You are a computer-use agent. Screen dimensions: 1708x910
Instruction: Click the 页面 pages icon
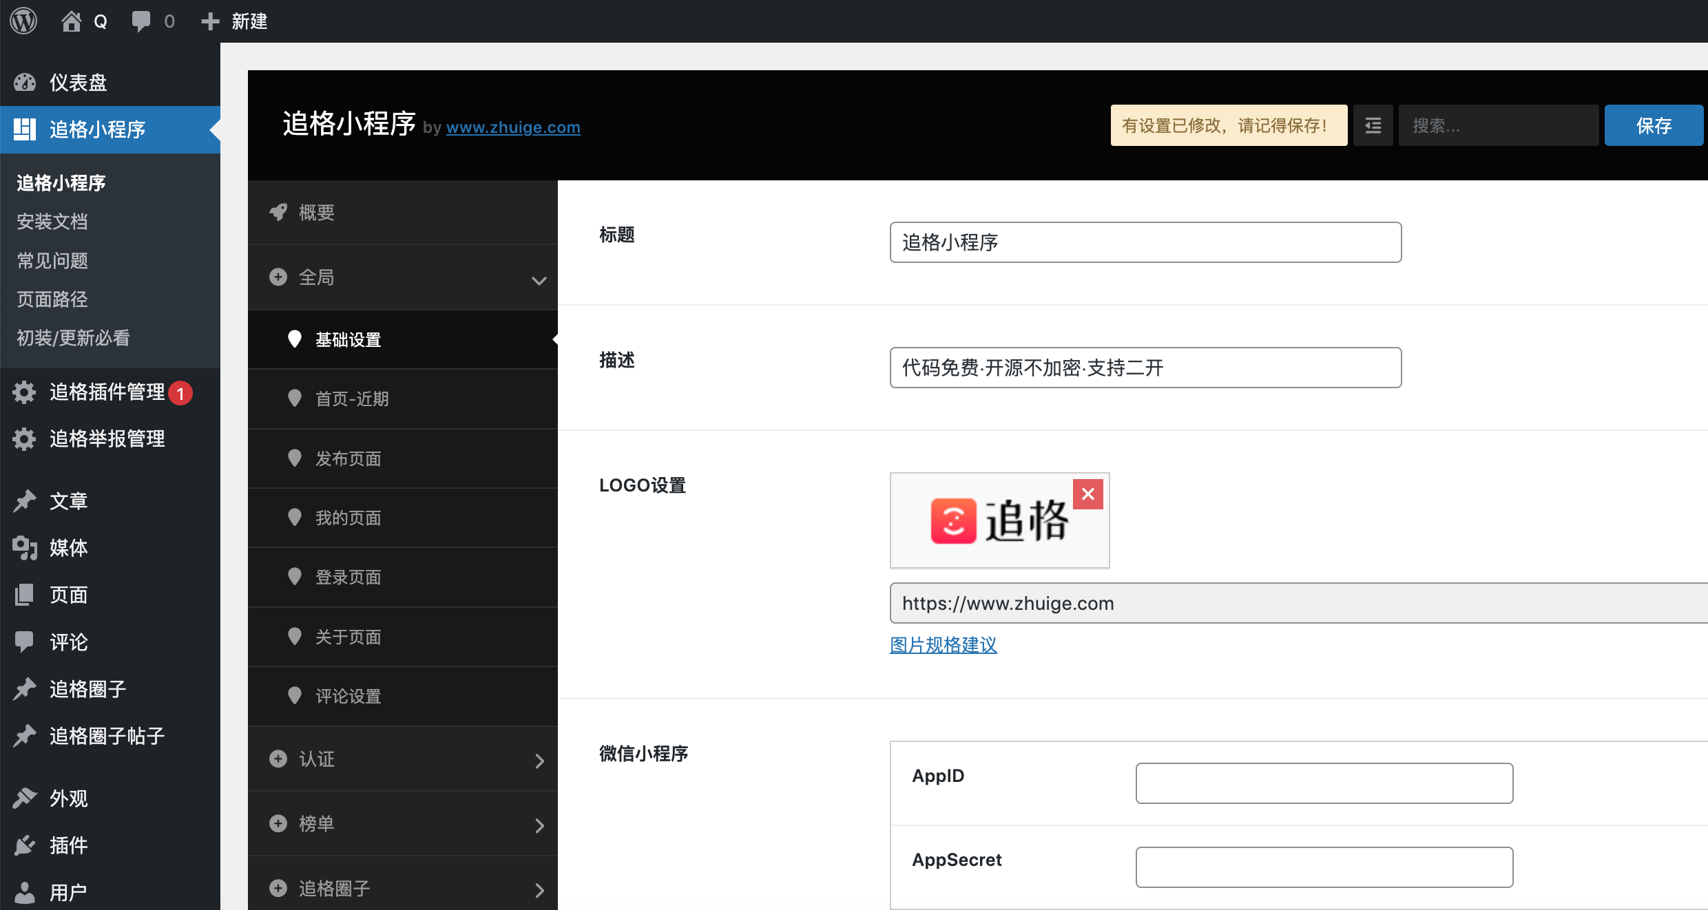click(x=24, y=595)
